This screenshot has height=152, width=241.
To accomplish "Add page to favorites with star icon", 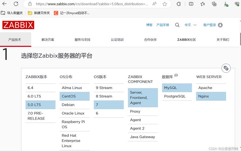I will coord(165,4).
